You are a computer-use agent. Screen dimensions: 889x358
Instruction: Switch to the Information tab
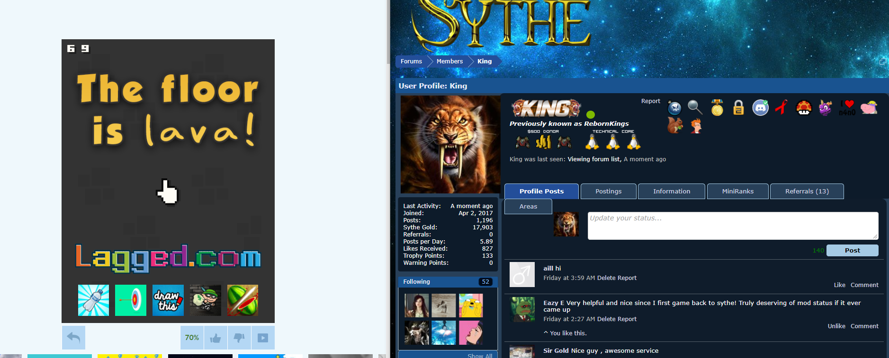pos(672,192)
